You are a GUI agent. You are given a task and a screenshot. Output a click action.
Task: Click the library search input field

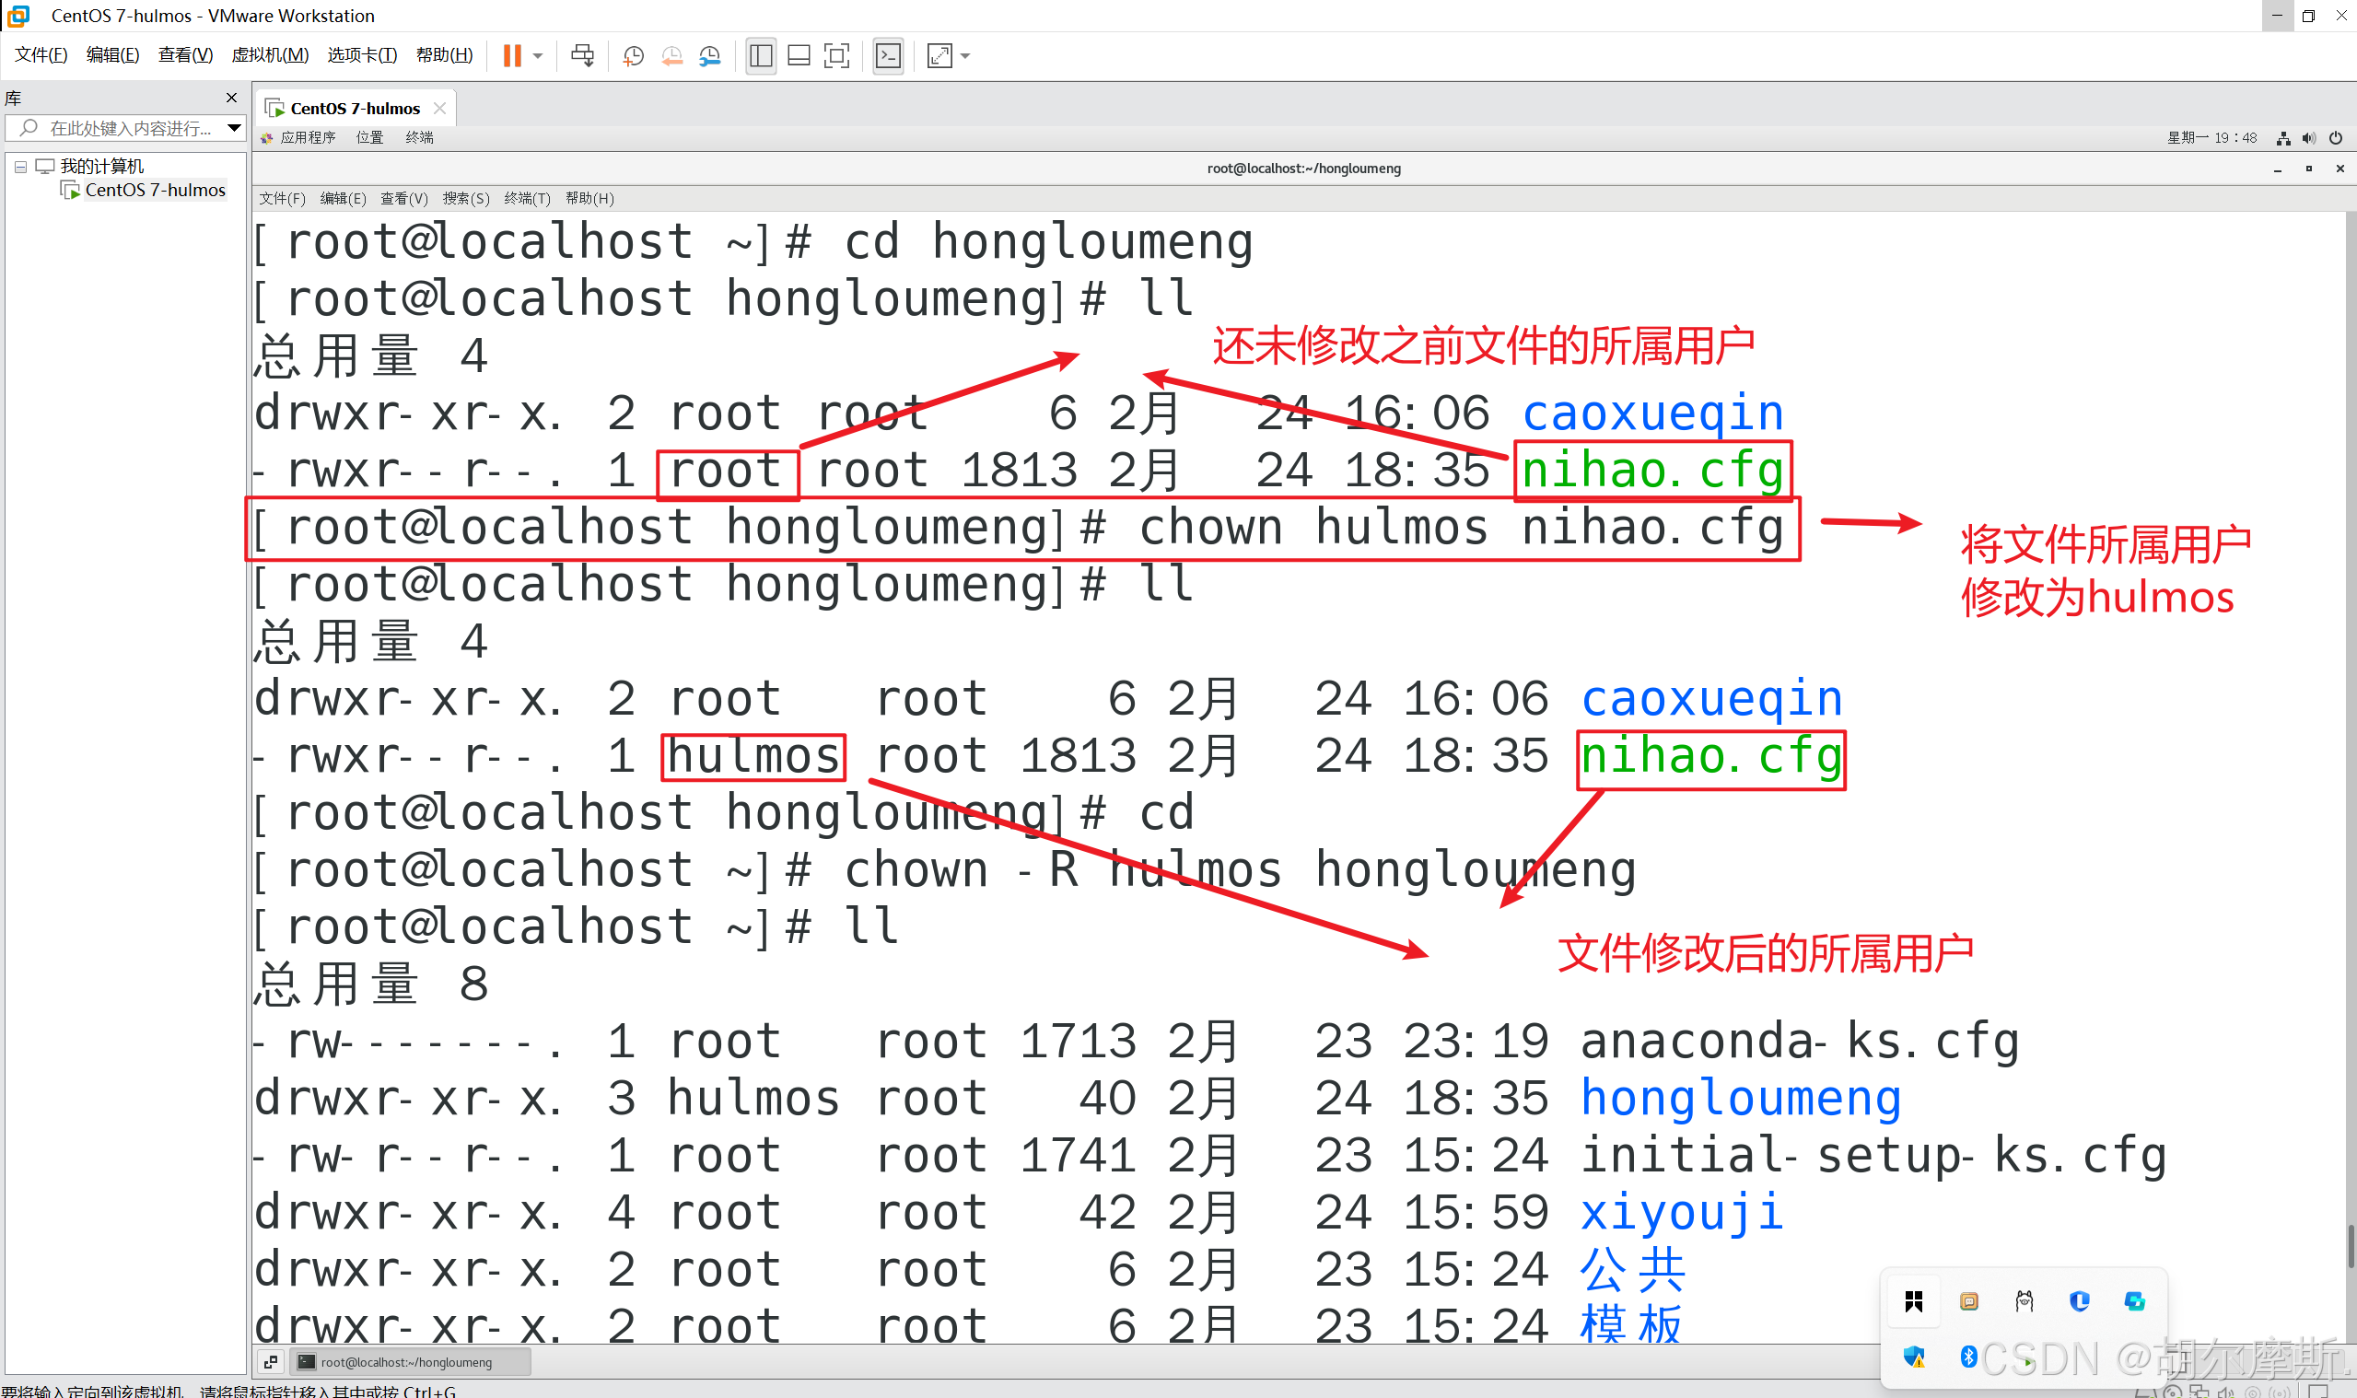(130, 128)
